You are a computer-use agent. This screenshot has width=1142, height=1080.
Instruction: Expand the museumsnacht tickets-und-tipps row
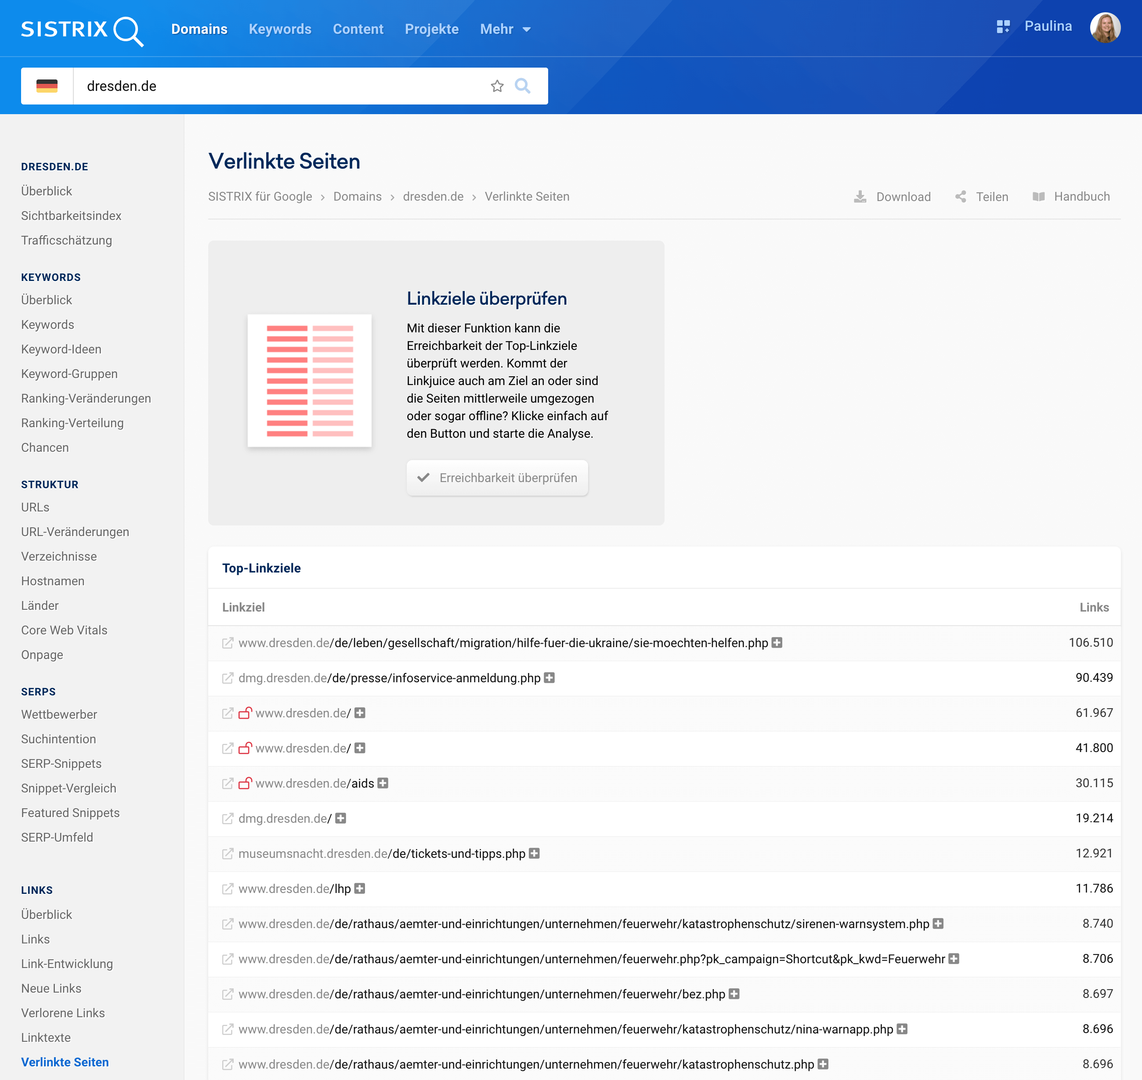point(535,854)
